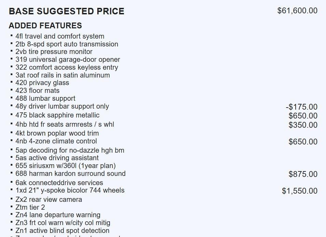
Task: Select the 4fl travel and comfort system line
Action: [x=60, y=36]
